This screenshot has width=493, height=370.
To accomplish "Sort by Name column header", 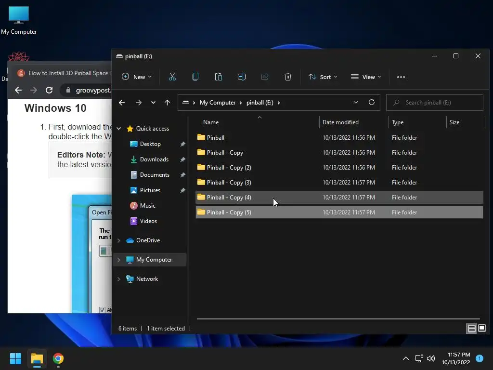I will (x=257, y=122).
